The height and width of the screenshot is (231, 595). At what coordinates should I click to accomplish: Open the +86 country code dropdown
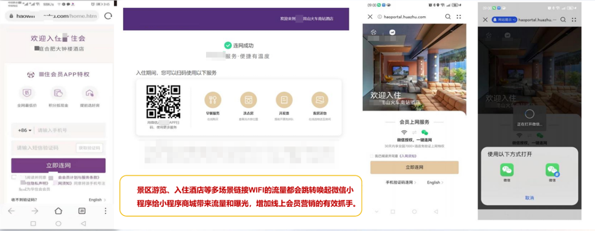click(25, 130)
